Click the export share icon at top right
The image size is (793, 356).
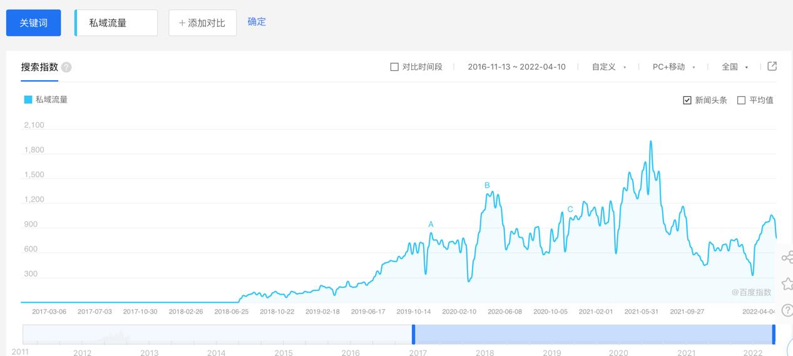(772, 66)
